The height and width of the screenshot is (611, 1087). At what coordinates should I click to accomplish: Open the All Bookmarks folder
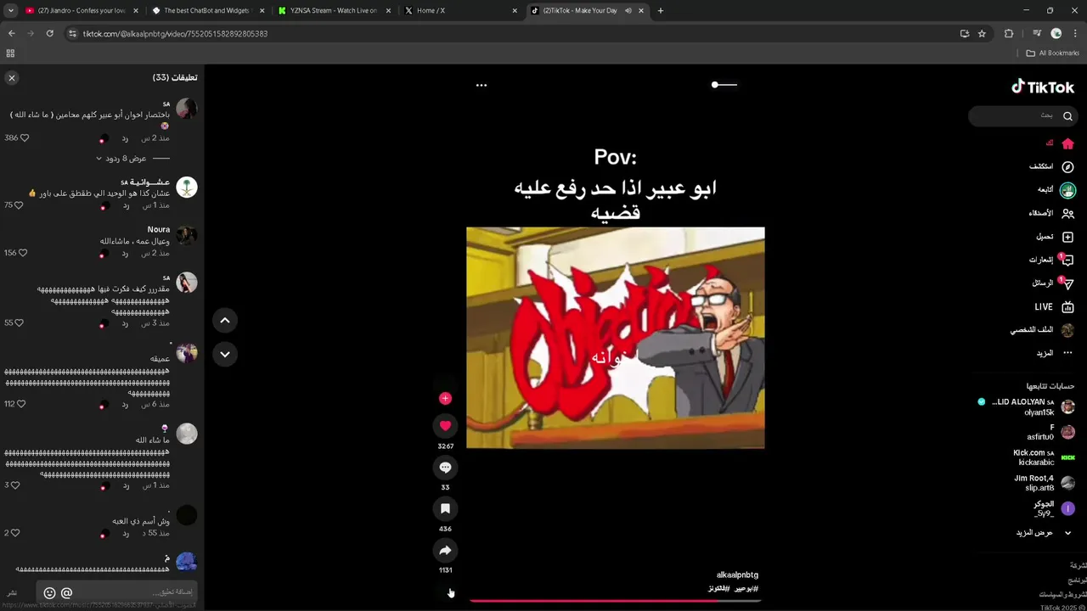click(x=1052, y=53)
